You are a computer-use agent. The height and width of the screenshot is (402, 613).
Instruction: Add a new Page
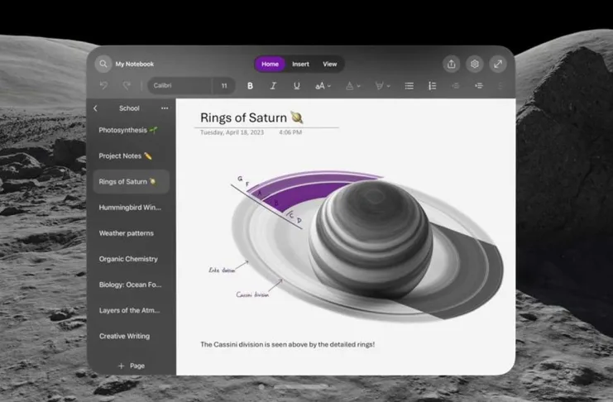tap(132, 366)
